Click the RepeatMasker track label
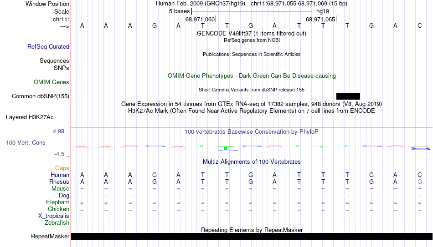 click(50, 236)
